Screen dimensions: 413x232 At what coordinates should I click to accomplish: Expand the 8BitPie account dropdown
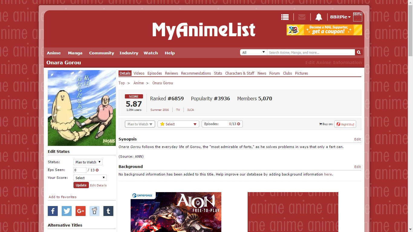pyautogui.click(x=340, y=17)
